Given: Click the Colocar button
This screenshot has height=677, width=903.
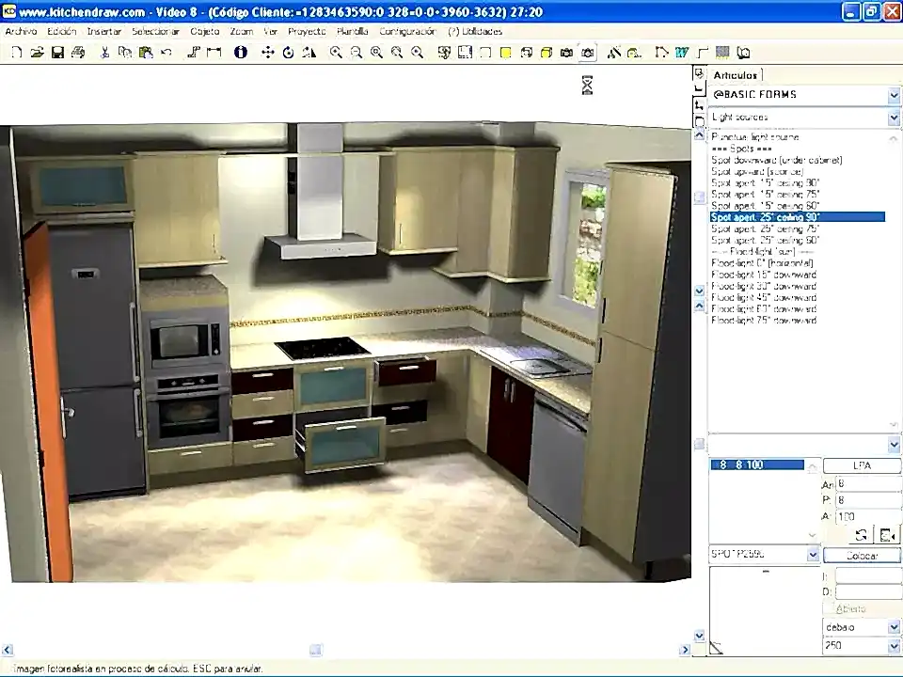Looking at the screenshot, I should [862, 556].
